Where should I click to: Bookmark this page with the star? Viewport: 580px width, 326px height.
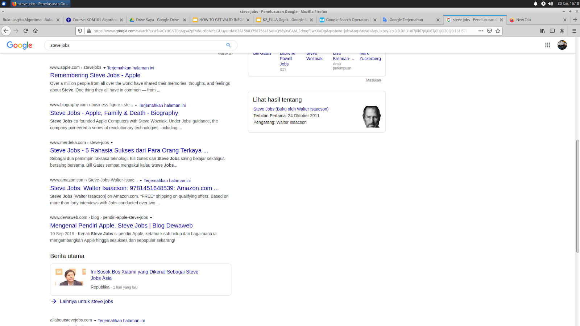pyautogui.click(x=498, y=31)
